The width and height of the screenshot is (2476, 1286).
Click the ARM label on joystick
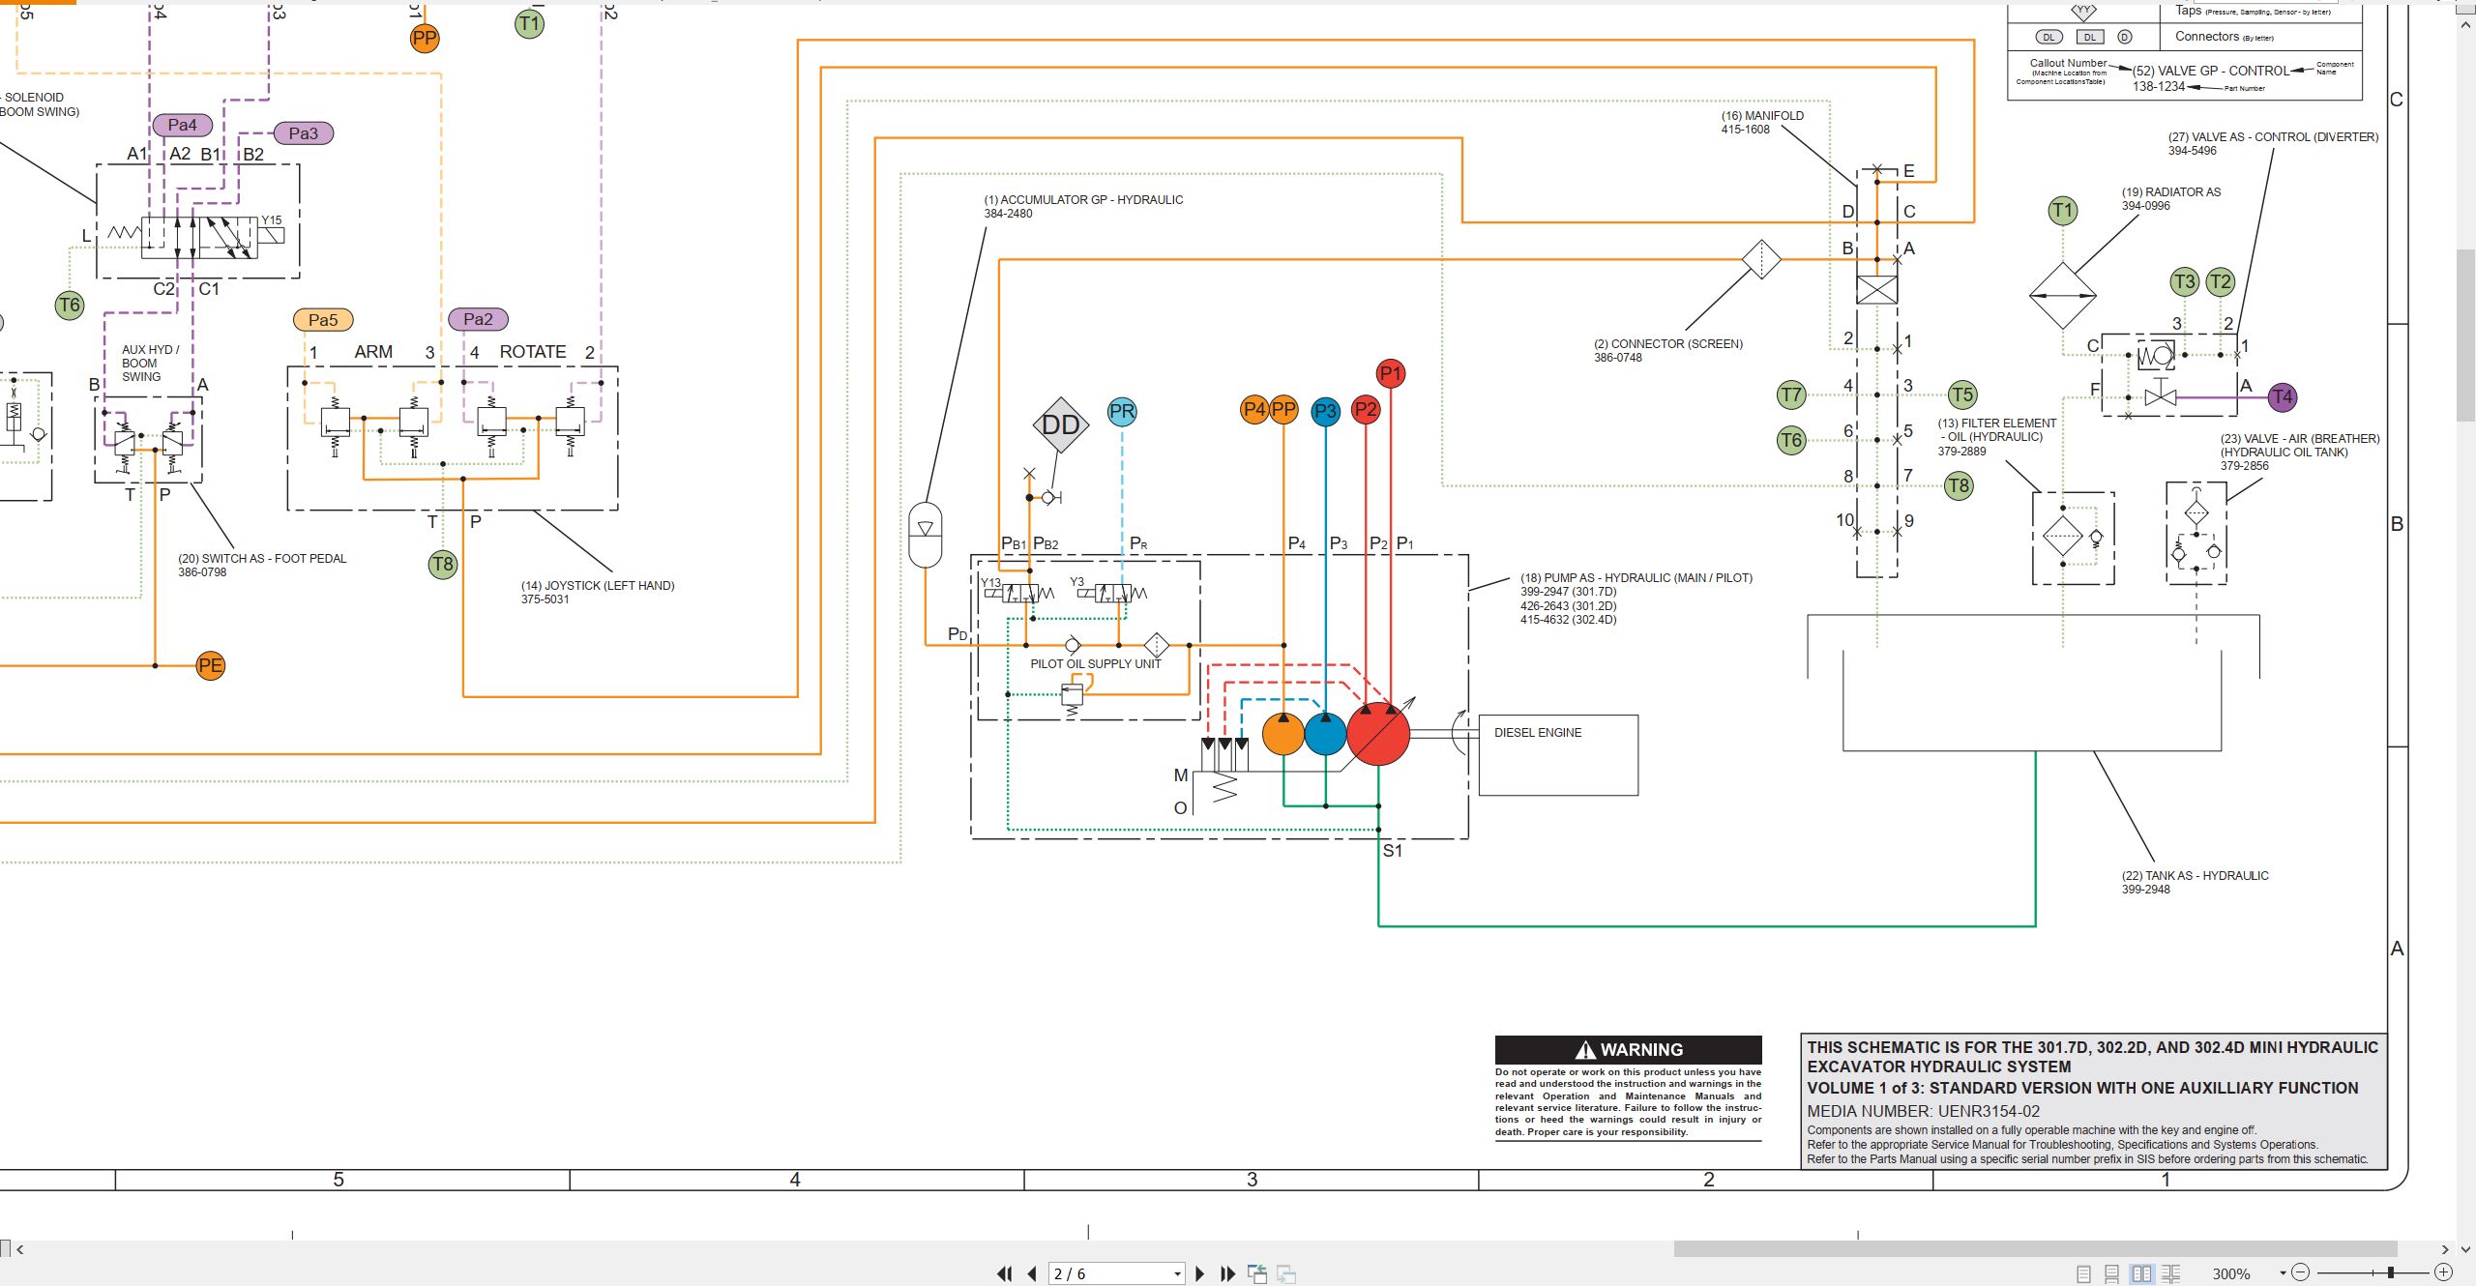click(373, 352)
